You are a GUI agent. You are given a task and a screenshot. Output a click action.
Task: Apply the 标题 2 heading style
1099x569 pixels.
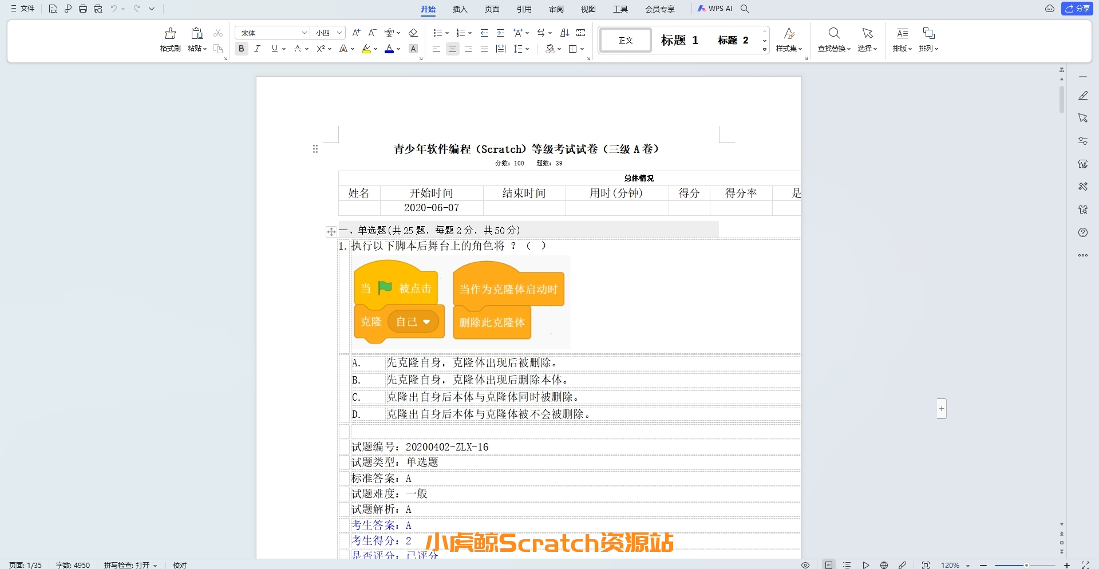pyautogui.click(x=733, y=40)
